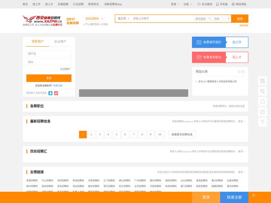Open the QR code sidebar icon
The height and width of the screenshot is (203, 271).
(x=262, y=81)
